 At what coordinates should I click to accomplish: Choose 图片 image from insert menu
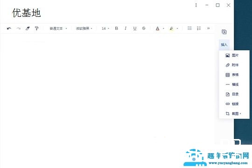coord(234,56)
